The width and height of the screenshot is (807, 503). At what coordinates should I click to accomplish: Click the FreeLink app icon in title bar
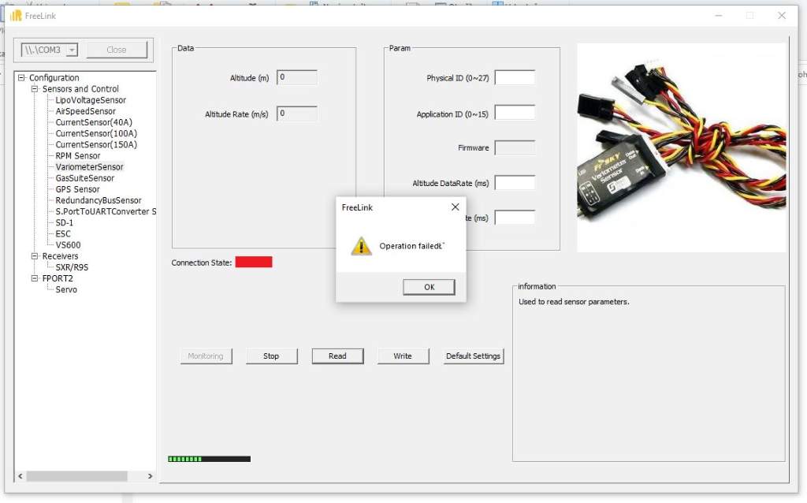16,16
